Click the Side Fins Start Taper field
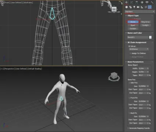156x132 pixels. tap(143, 89)
